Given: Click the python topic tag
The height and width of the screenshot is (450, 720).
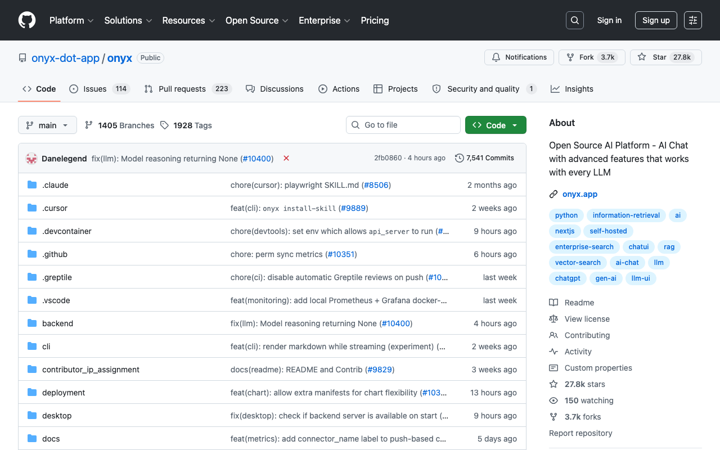Looking at the screenshot, I should click(x=566, y=215).
